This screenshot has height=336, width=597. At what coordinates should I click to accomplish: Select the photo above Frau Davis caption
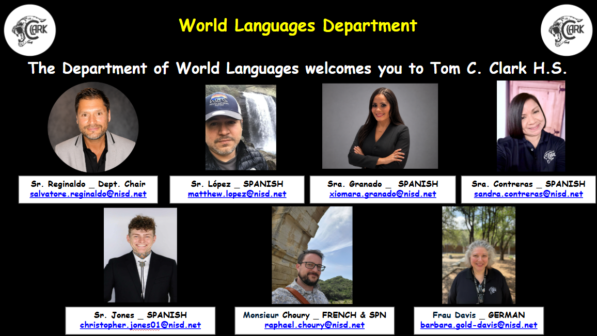tap(479, 255)
